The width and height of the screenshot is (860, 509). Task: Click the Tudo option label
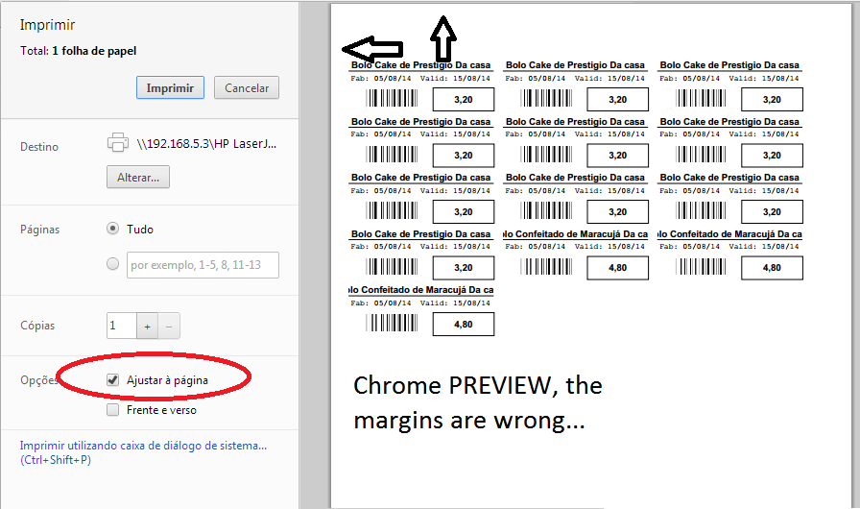coord(140,230)
